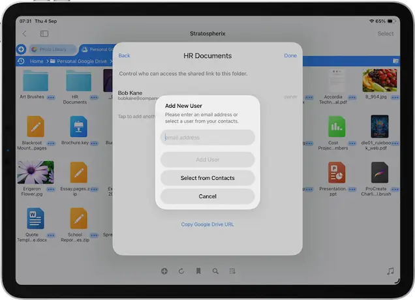This screenshot has height=300, width=415.
Task: Tap the new tab plus icon
Action: pos(21,49)
